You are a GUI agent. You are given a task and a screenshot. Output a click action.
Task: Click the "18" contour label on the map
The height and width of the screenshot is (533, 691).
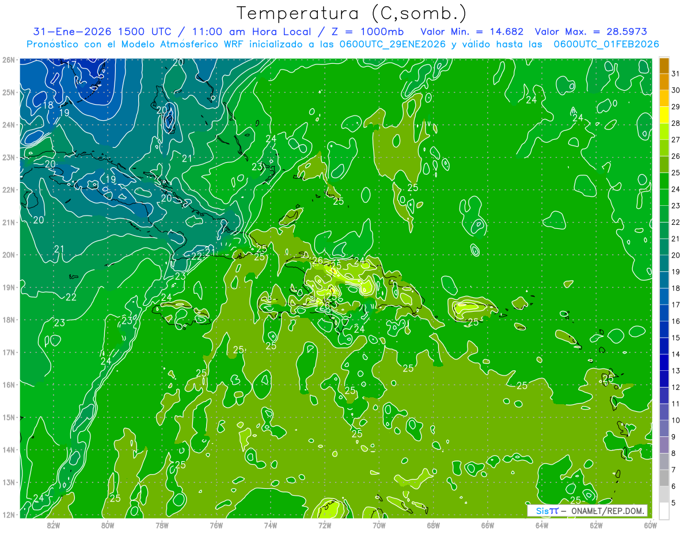click(48, 105)
